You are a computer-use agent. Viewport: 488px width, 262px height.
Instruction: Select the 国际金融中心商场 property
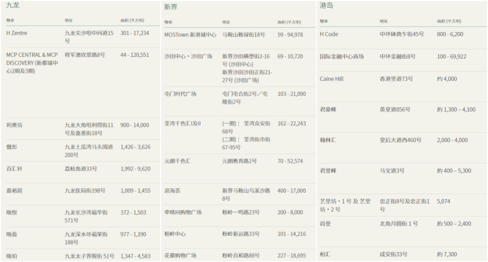click(342, 56)
